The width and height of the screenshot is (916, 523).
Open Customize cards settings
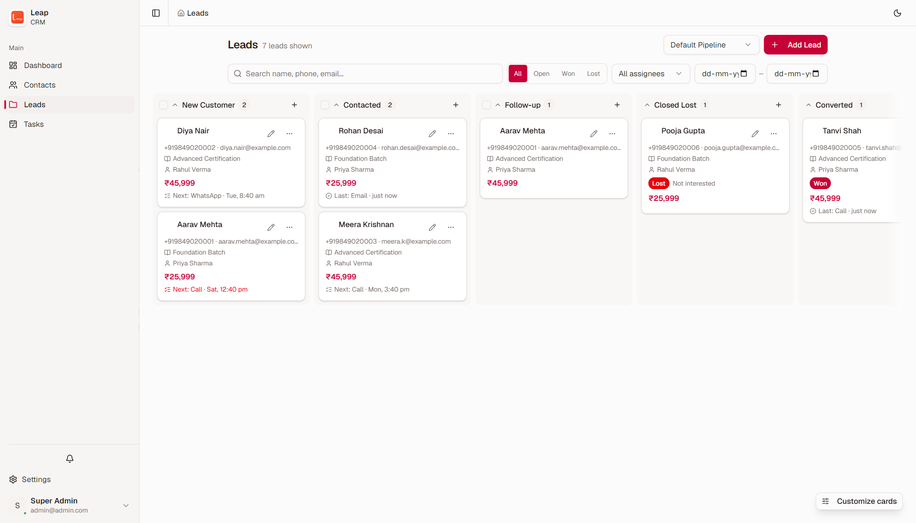pyautogui.click(x=859, y=501)
